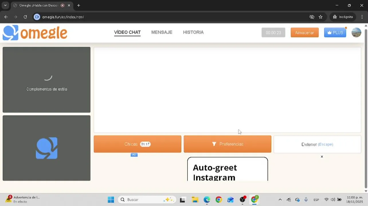Open the Advertencia de l... weather widget
Viewport: 368px width, 206px height.
[x=22, y=199]
